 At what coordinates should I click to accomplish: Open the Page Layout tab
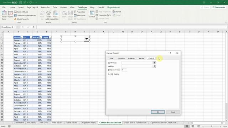coord(32,7)
